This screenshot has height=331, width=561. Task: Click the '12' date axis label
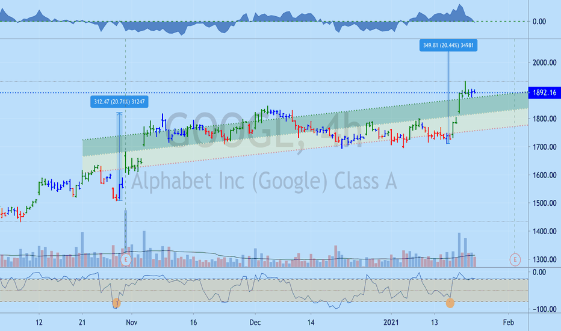click(39, 323)
